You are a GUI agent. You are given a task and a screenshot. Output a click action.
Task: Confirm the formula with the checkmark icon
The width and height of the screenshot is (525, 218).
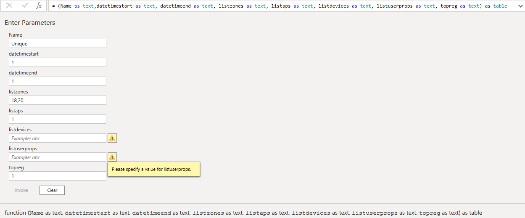click(x=25, y=6)
